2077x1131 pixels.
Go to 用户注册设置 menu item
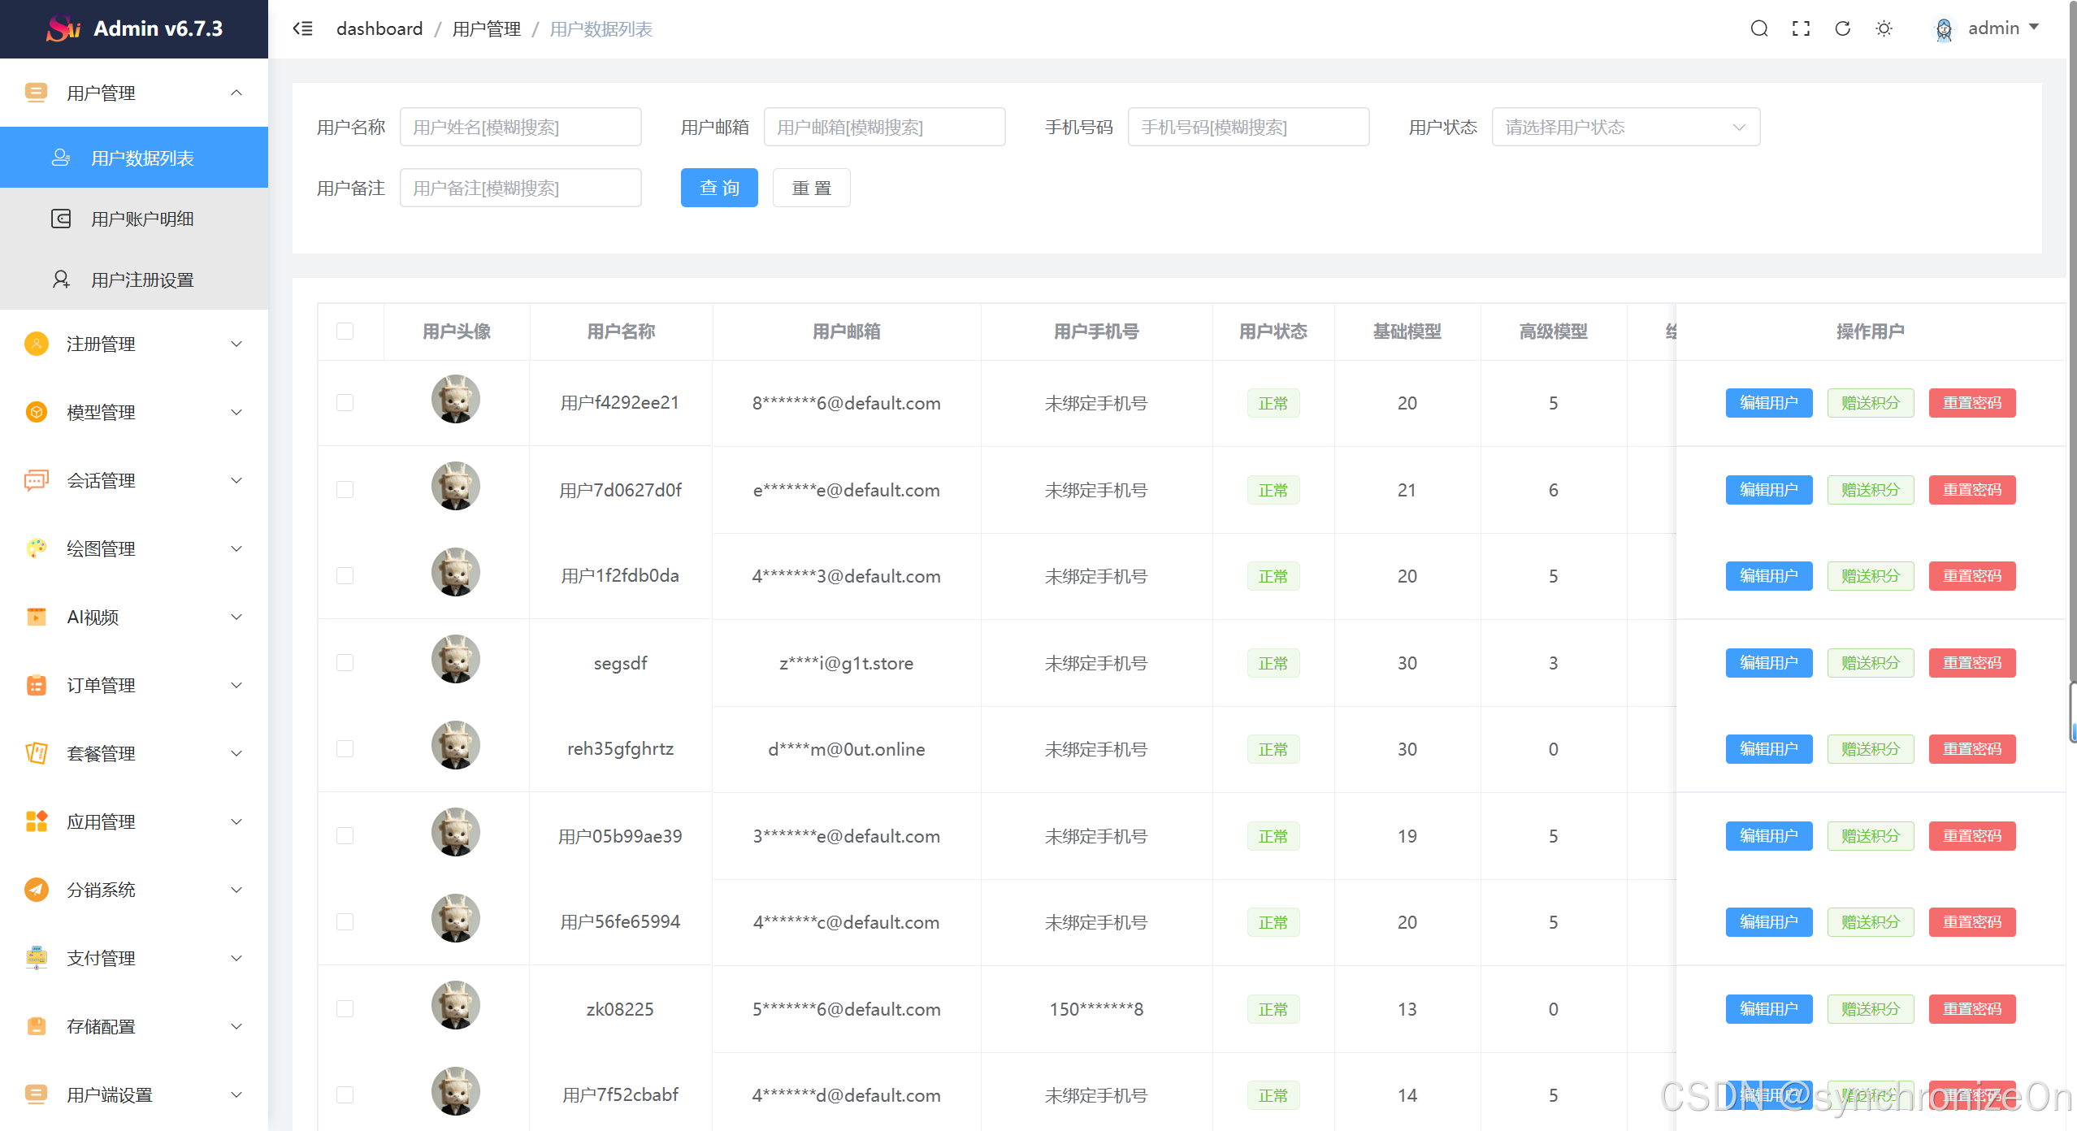[x=142, y=280]
